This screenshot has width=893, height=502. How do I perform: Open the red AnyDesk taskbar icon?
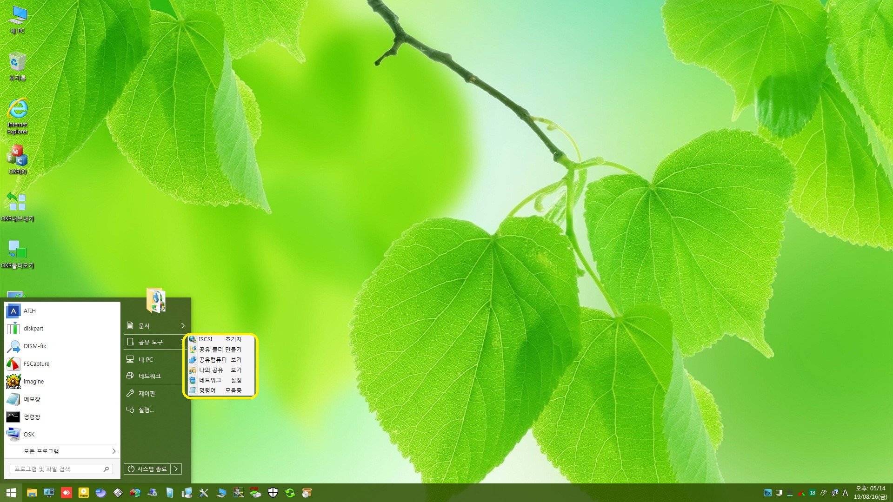click(67, 493)
